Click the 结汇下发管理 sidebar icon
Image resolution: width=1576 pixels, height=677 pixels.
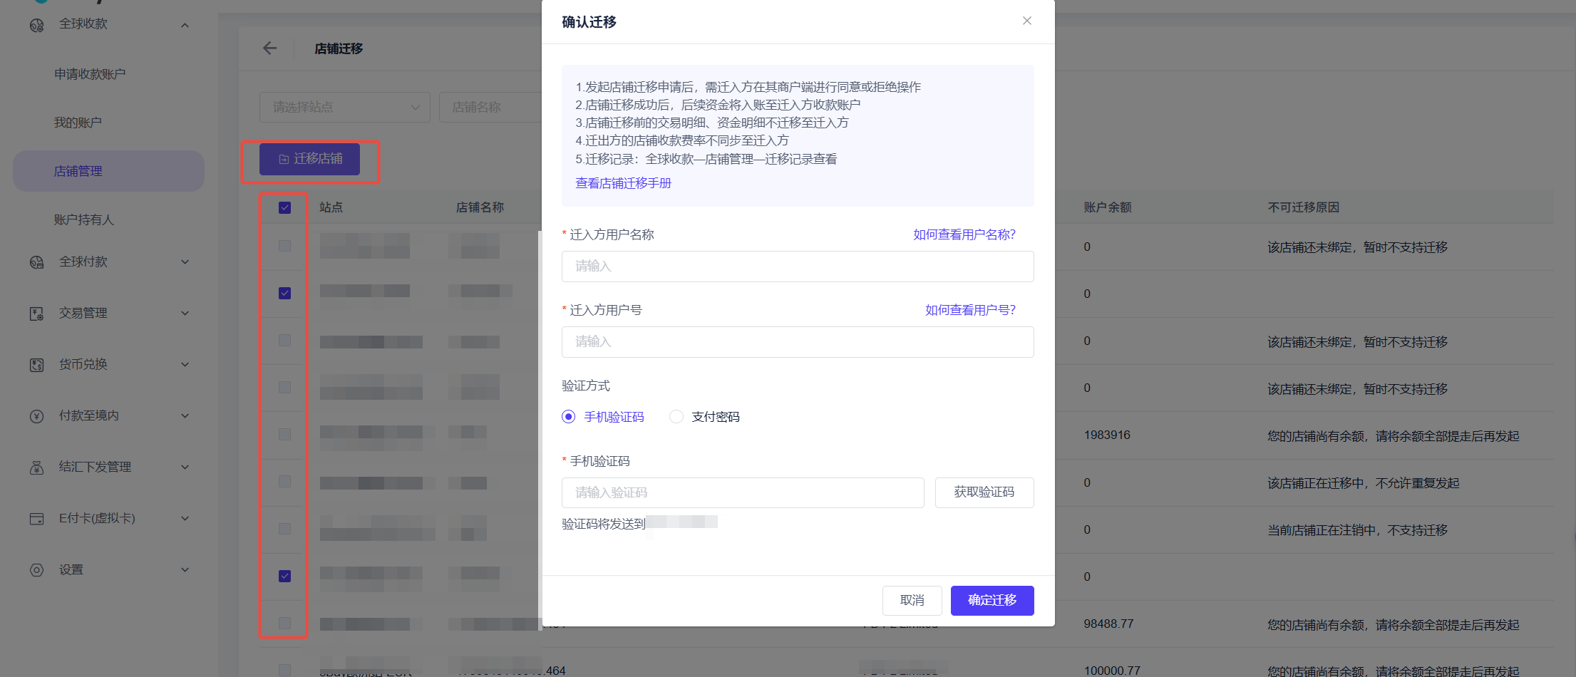[x=36, y=467]
